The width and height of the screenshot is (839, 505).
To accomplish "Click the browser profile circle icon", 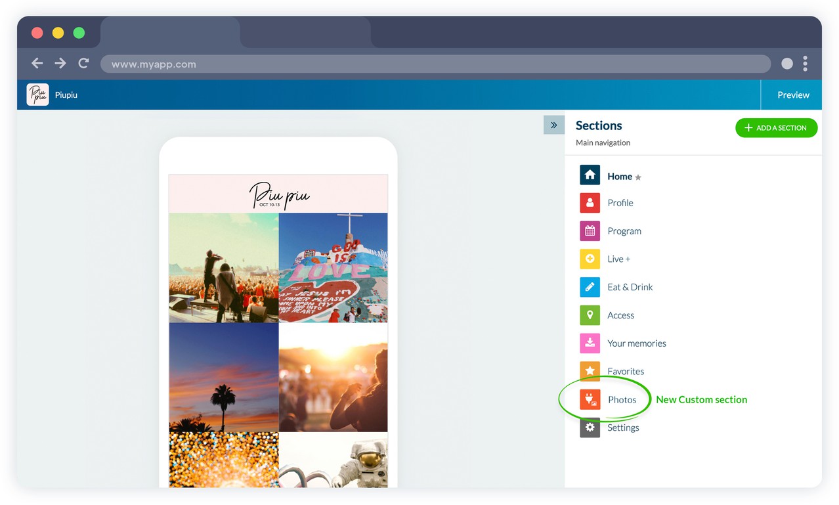I will click(x=787, y=64).
